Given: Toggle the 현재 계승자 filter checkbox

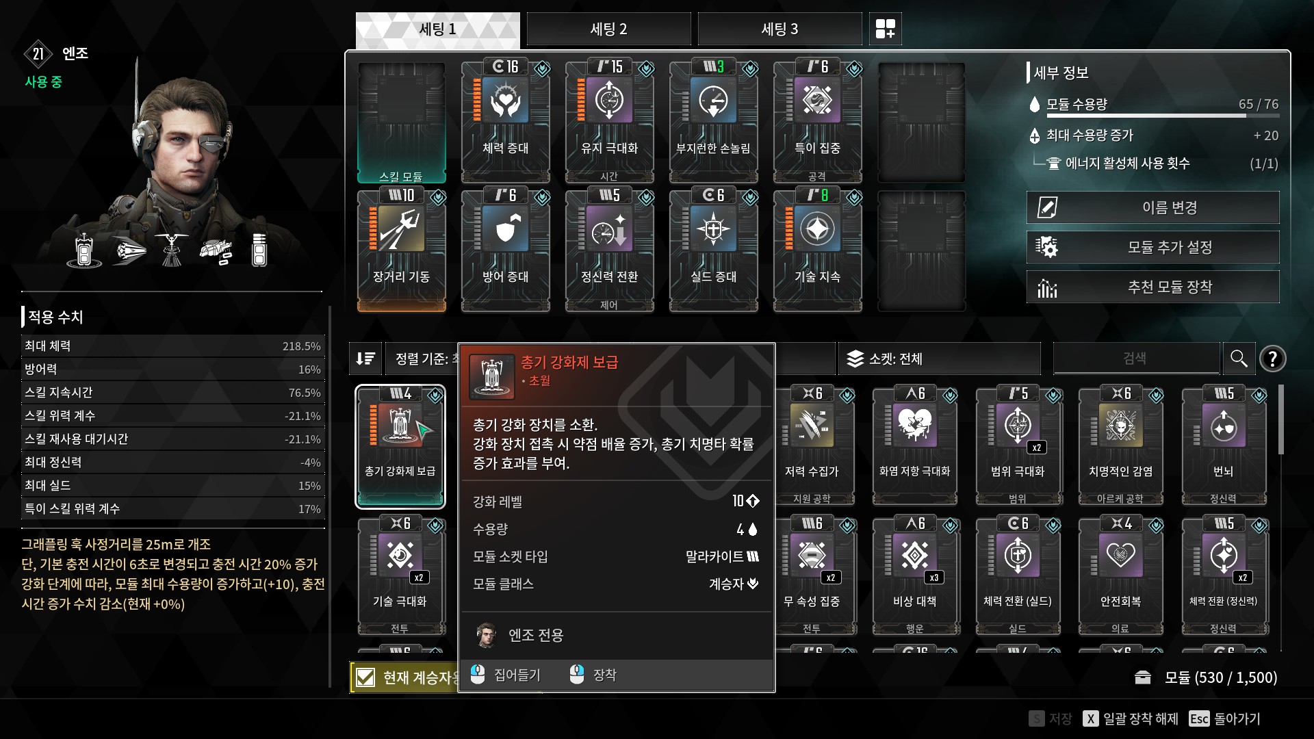Looking at the screenshot, I should pyautogui.click(x=365, y=677).
